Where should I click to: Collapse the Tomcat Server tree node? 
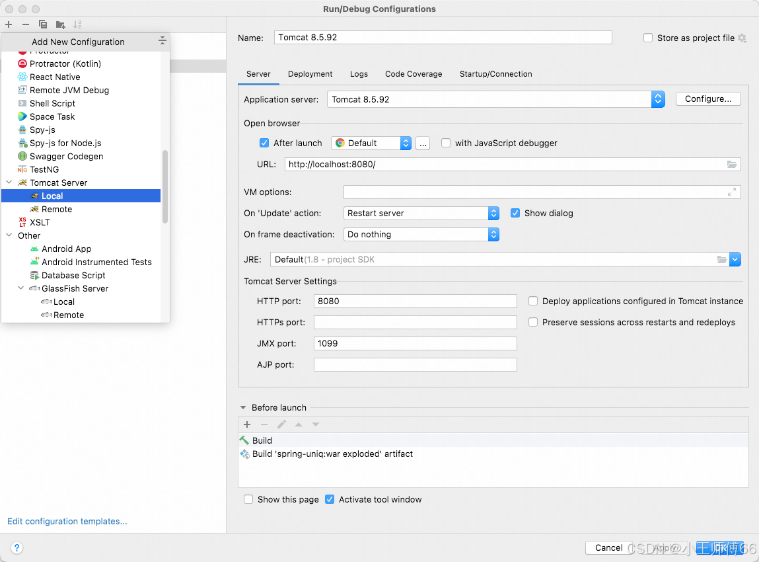tap(9, 182)
